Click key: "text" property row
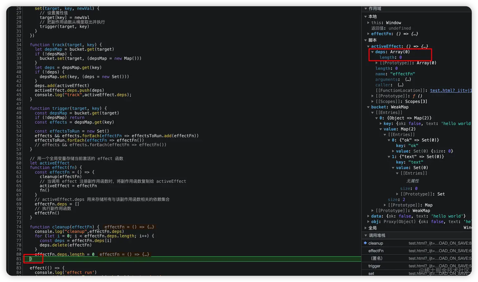This screenshot has height=282, width=478. (x=409, y=162)
